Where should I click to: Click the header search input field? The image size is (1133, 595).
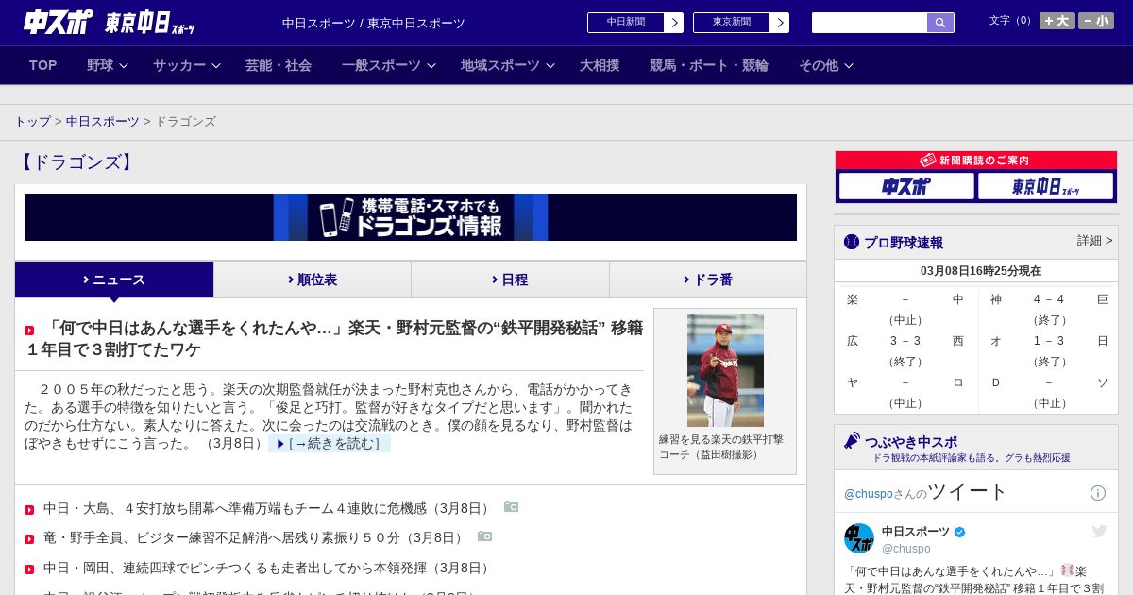(870, 23)
